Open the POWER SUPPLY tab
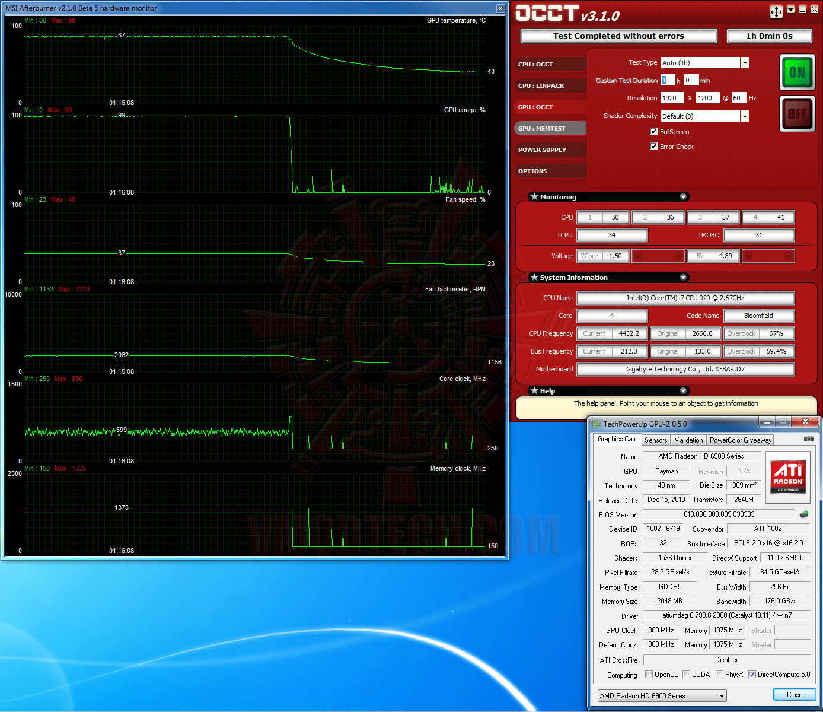 (x=550, y=150)
